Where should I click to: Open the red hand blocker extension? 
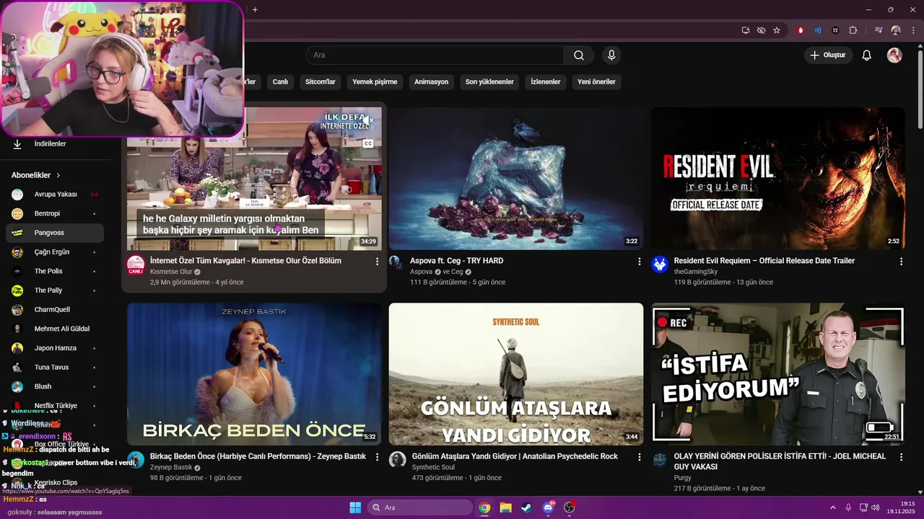801,30
